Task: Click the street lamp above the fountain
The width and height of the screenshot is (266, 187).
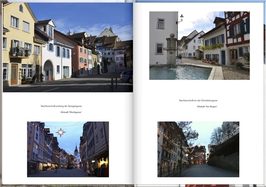Action: point(180,18)
